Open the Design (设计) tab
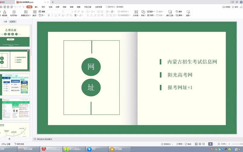Screen dimensions: 243x152 [43, 7]
